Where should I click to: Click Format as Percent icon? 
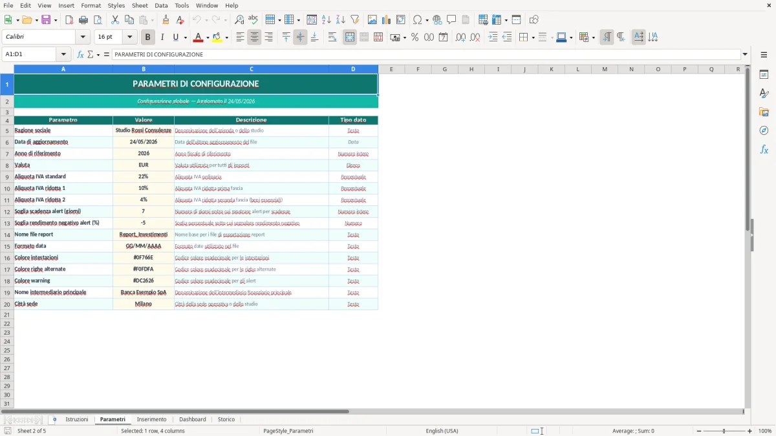coord(415,37)
